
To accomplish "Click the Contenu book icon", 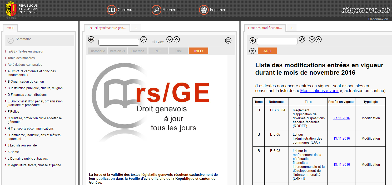I will pos(112,10).
